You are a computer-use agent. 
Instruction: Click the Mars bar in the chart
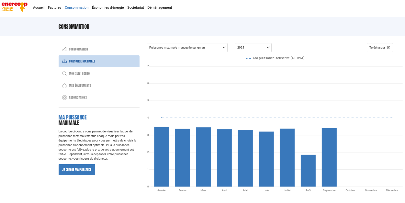(x=203, y=157)
